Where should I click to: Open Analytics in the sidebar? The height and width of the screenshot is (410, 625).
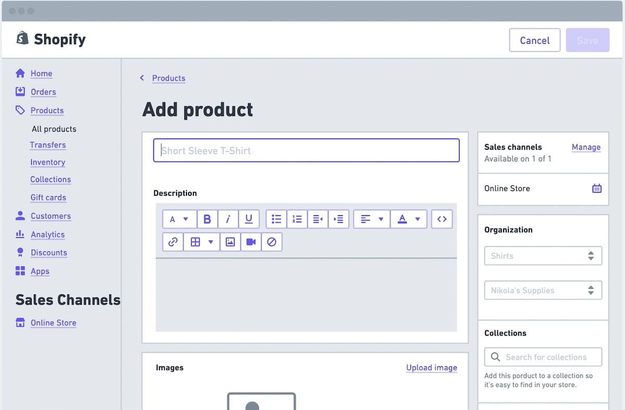click(x=48, y=235)
